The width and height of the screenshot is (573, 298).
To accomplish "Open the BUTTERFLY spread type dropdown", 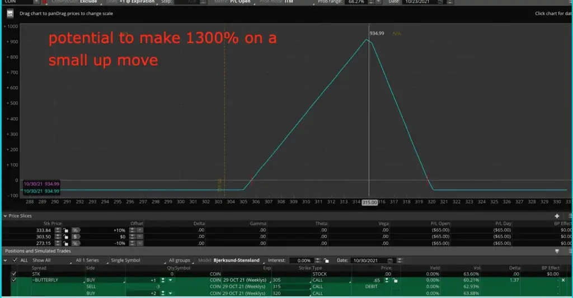I will (x=58, y=280).
